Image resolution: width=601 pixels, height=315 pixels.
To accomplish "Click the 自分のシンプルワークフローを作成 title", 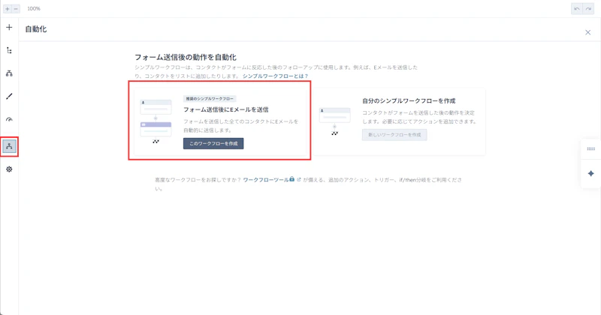I will pyautogui.click(x=409, y=101).
